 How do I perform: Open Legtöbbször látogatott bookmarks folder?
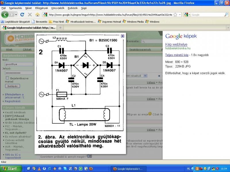[16, 22]
